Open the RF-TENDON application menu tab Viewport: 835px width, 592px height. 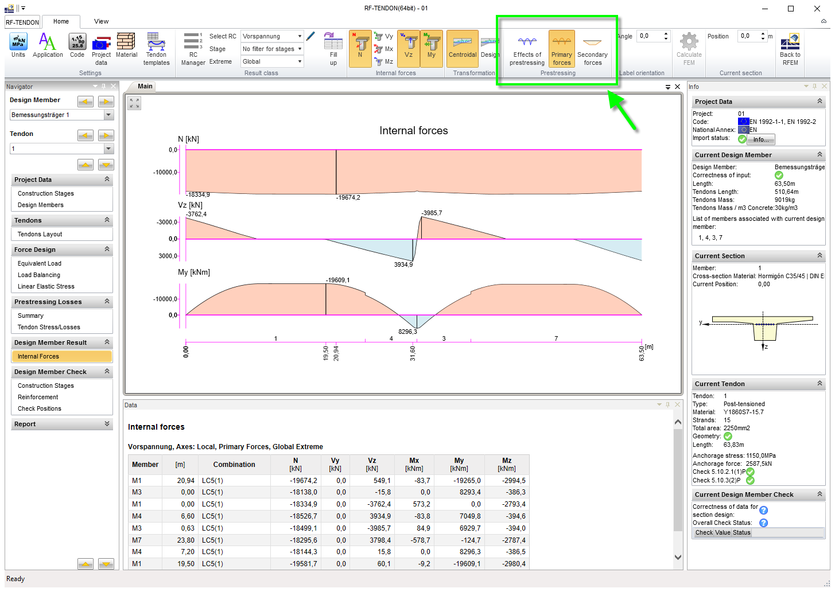coord(23,22)
